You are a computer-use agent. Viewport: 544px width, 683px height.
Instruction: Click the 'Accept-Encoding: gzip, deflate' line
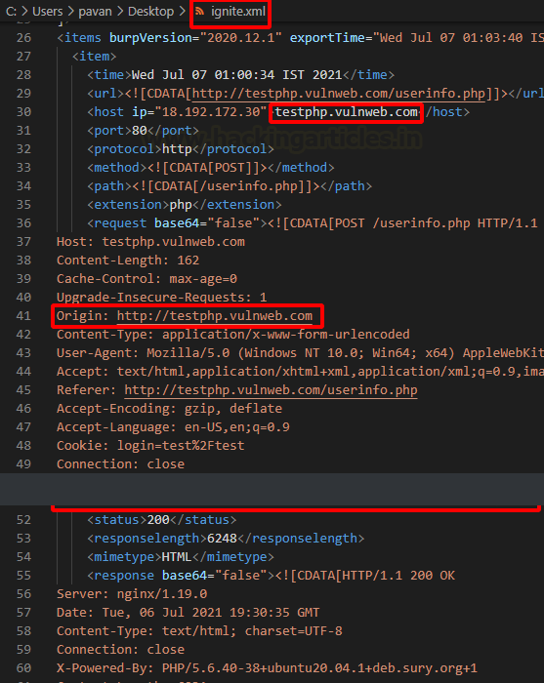click(x=170, y=409)
